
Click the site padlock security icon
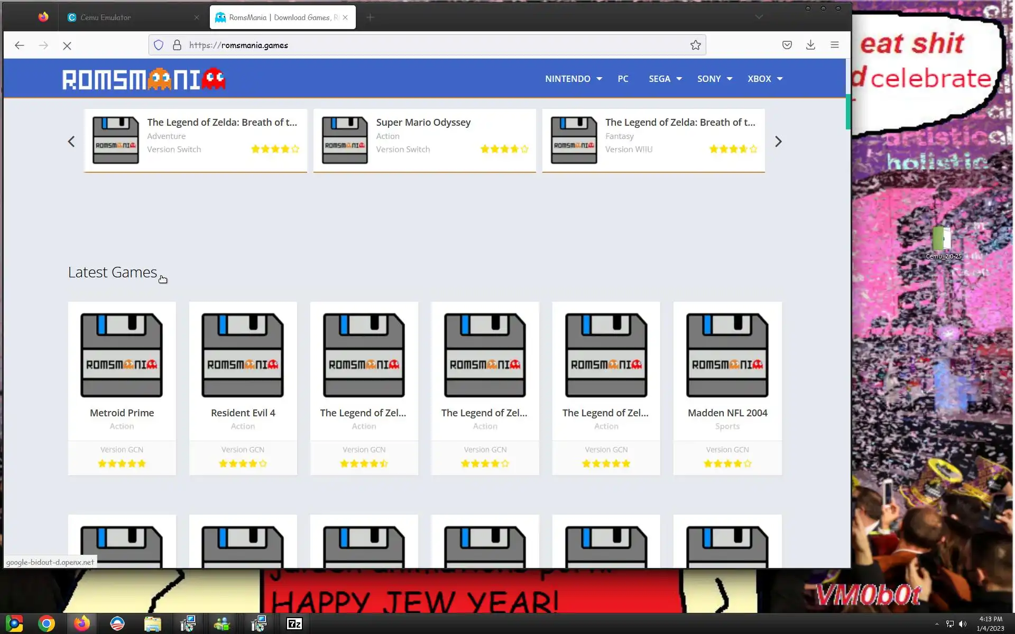[177, 45]
